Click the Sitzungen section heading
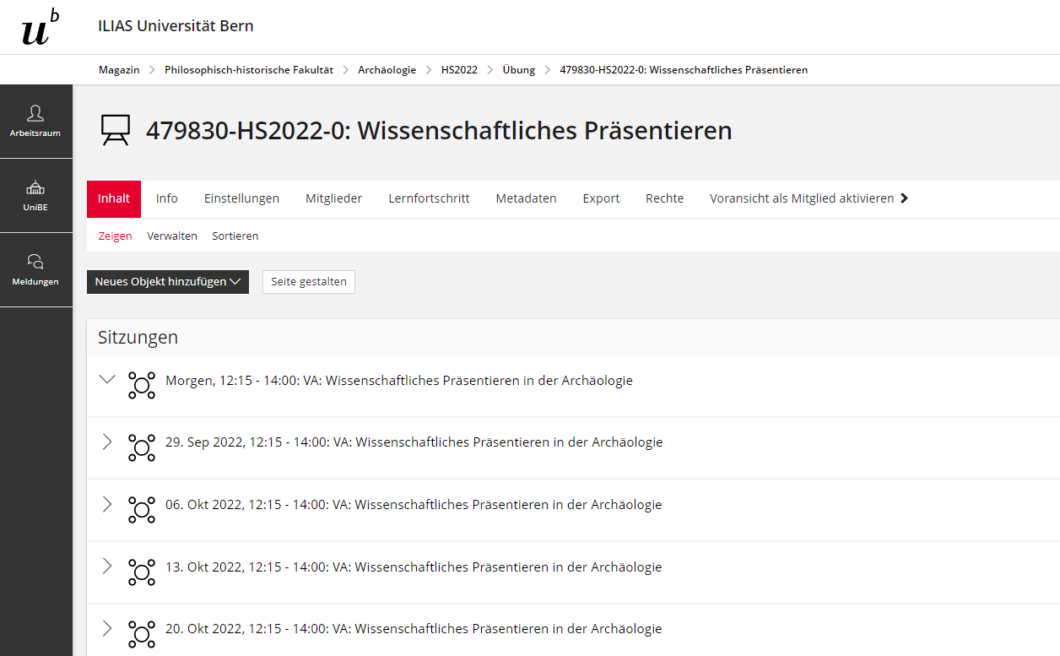 138,338
